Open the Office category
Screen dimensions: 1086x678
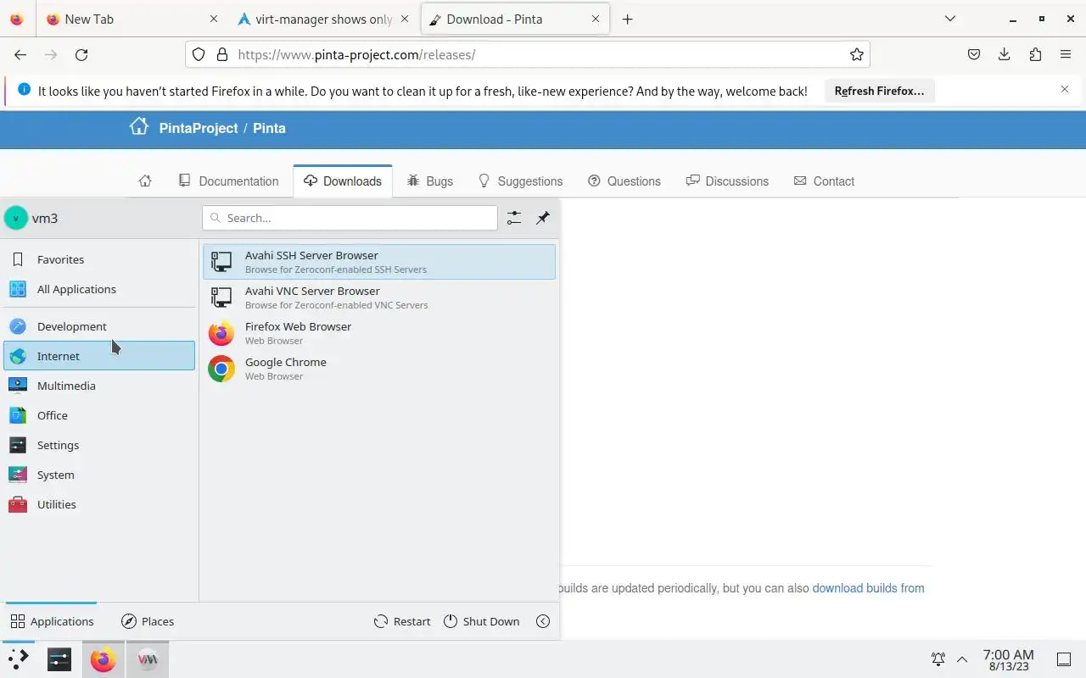(x=99, y=415)
